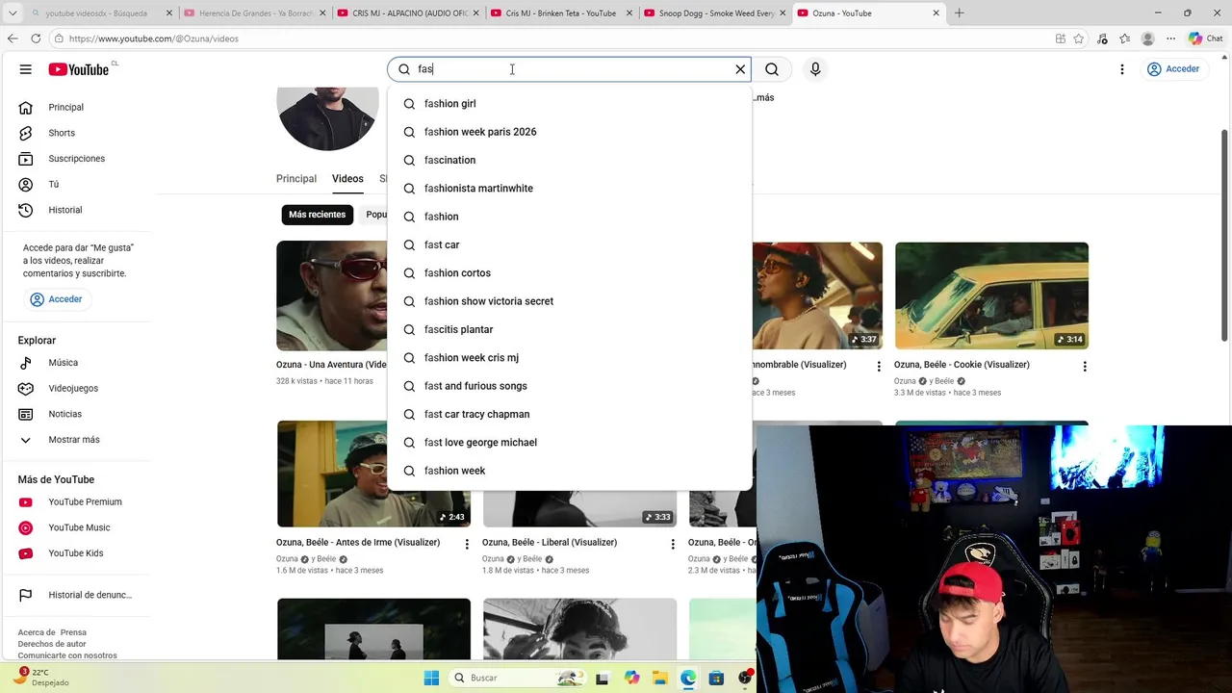1232x693 pixels.
Task: Select suggestion 'fast love george michael'
Action: pyautogui.click(x=569, y=443)
